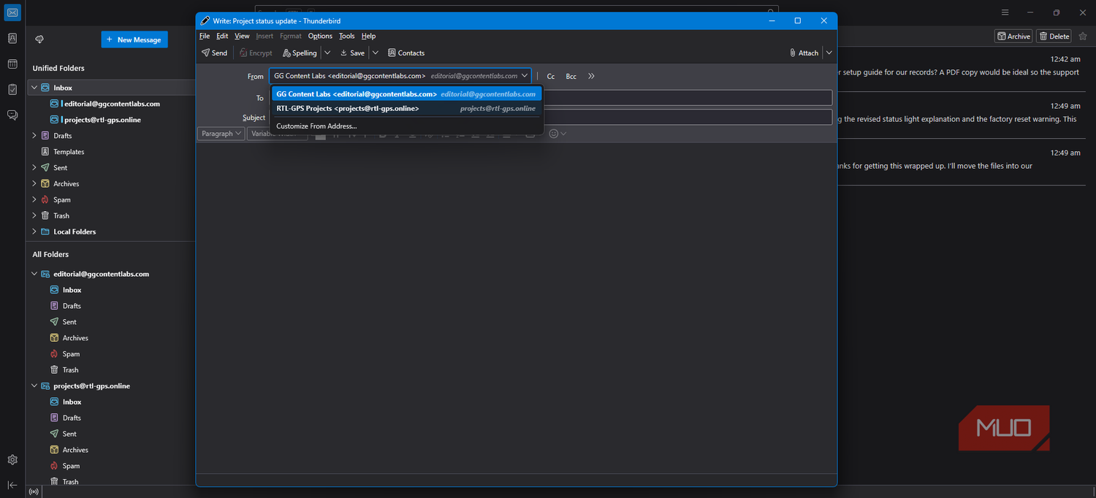The width and height of the screenshot is (1096, 498).
Task: Open Attach options dropdown arrow
Action: coord(829,53)
